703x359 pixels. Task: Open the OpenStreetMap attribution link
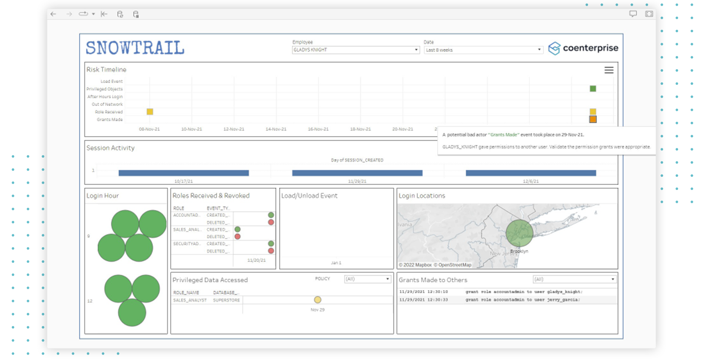pos(452,265)
